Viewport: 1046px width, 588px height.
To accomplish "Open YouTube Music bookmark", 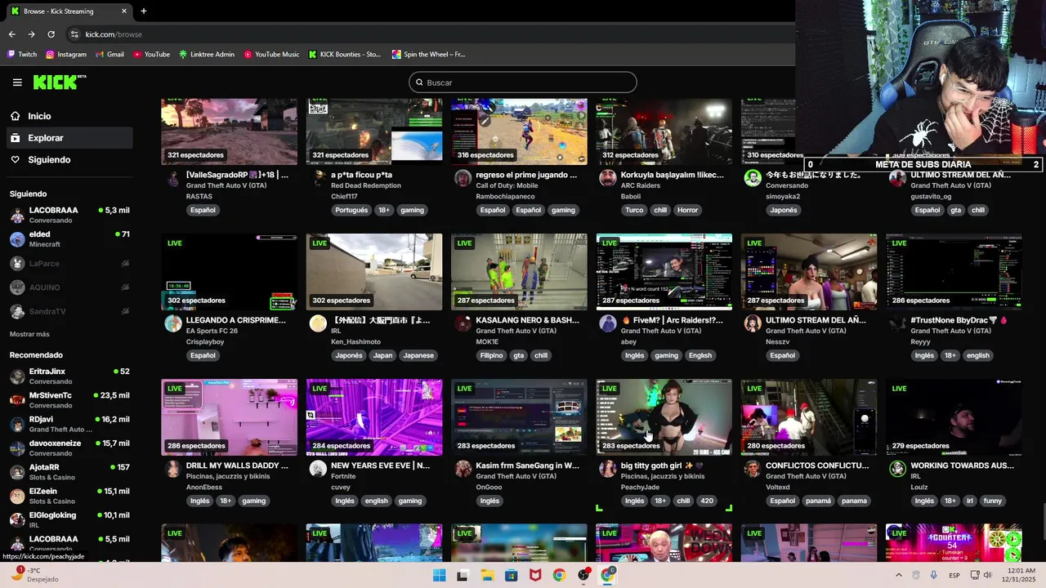I will 272,55.
